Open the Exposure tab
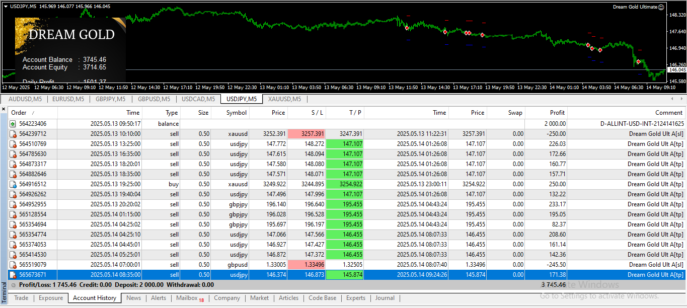This screenshot has width=687, height=308. coord(51,298)
